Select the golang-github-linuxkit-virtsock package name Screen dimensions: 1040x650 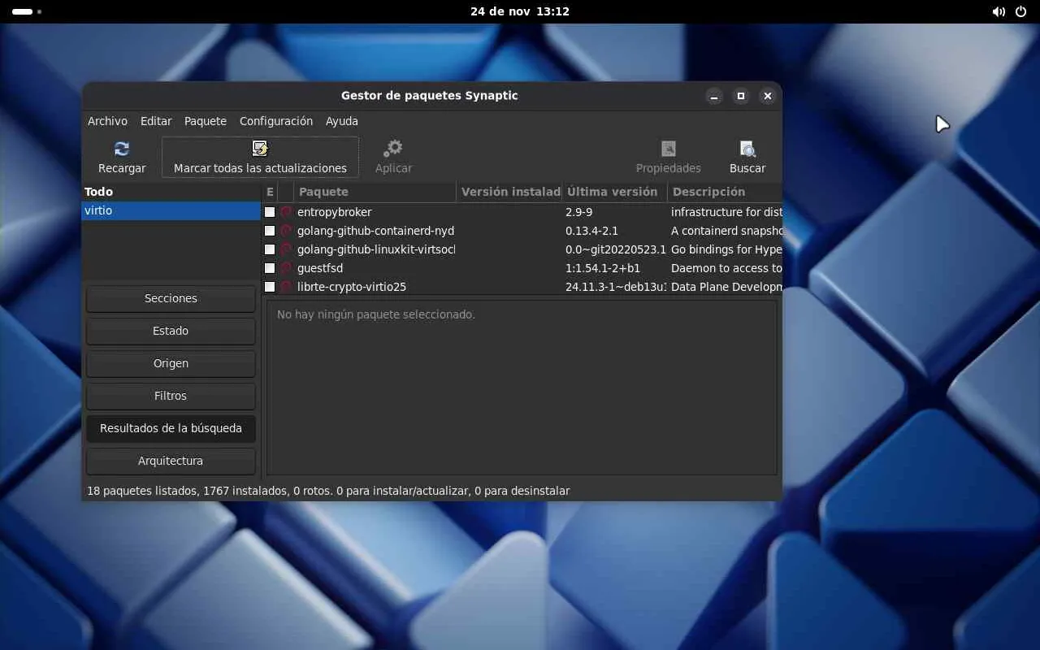click(376, 249)
